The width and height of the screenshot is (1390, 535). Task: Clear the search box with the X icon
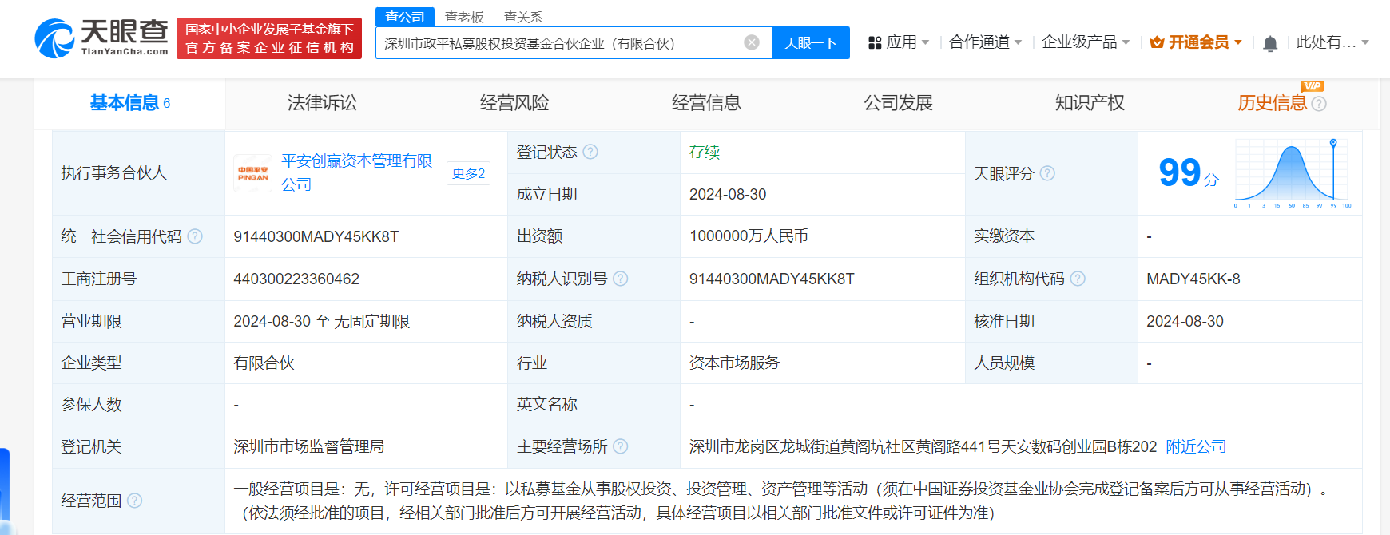pyautogui.click(x=752, y=42)
